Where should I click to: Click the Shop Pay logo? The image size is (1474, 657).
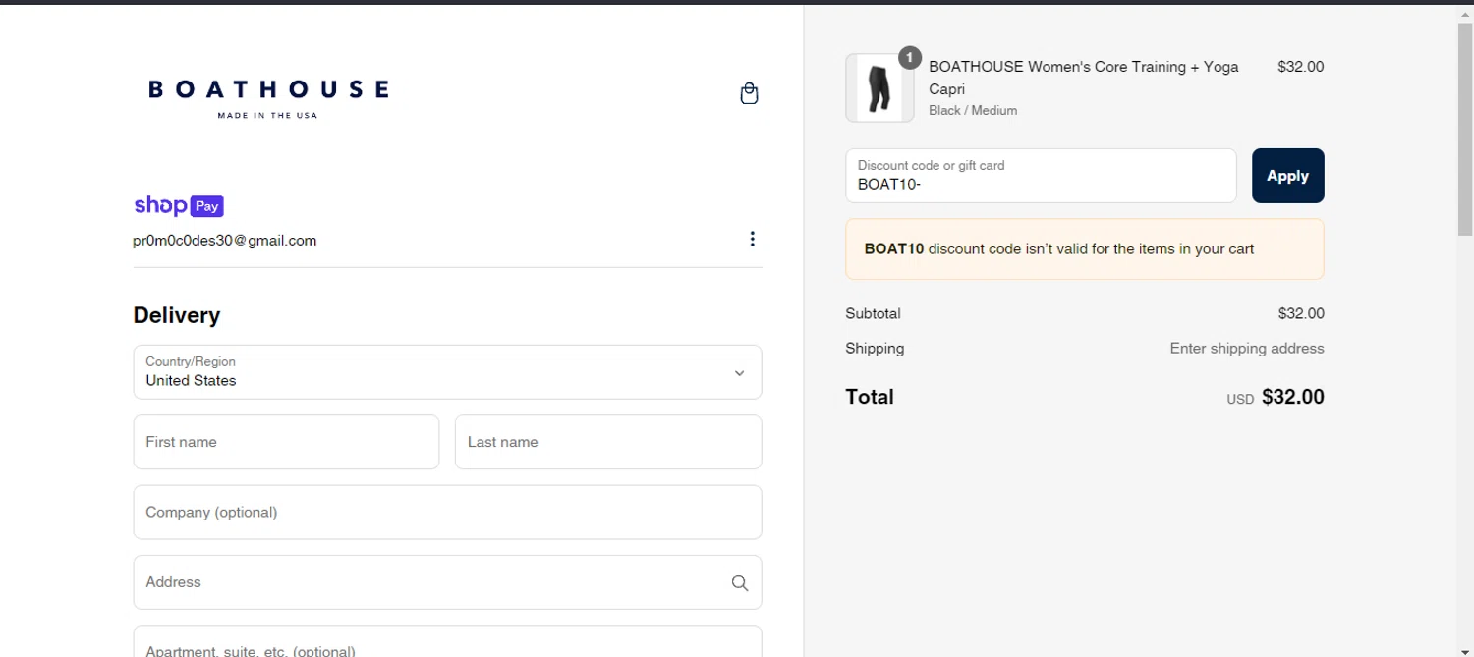tap(179, 205)
